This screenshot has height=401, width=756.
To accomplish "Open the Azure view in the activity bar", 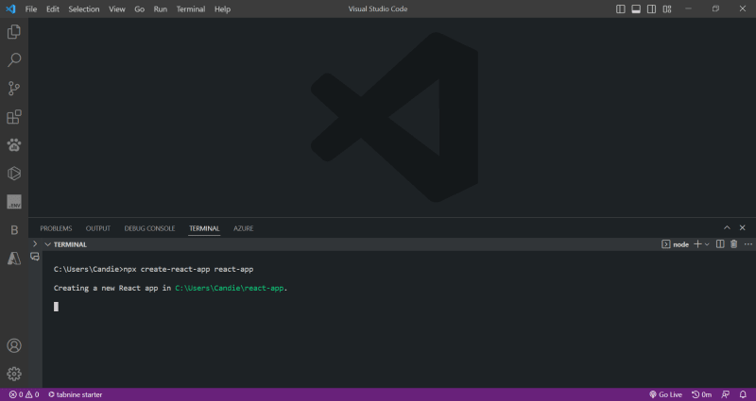I will tap(14, 259).
